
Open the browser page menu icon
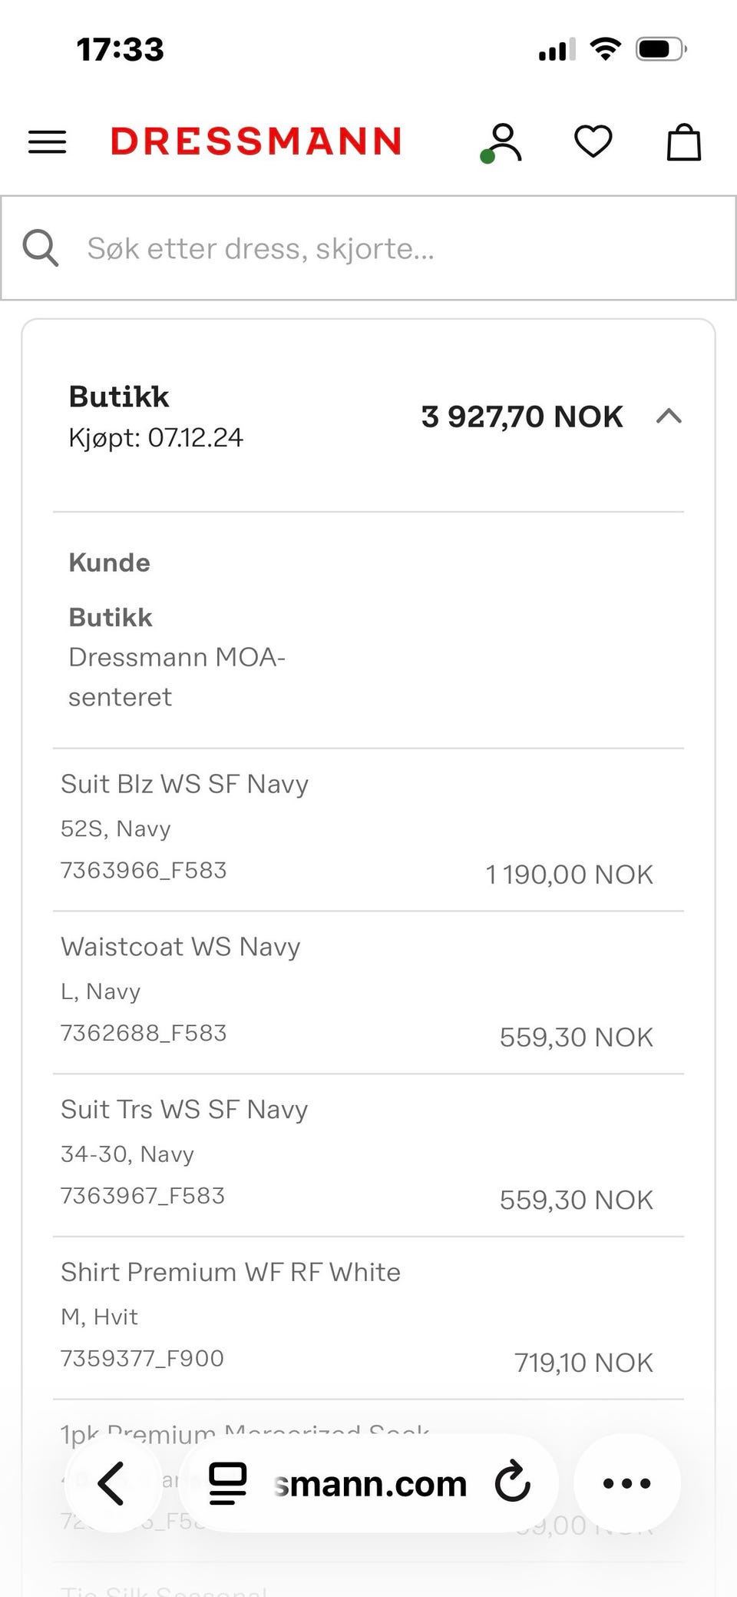[x=228, y=1483]
